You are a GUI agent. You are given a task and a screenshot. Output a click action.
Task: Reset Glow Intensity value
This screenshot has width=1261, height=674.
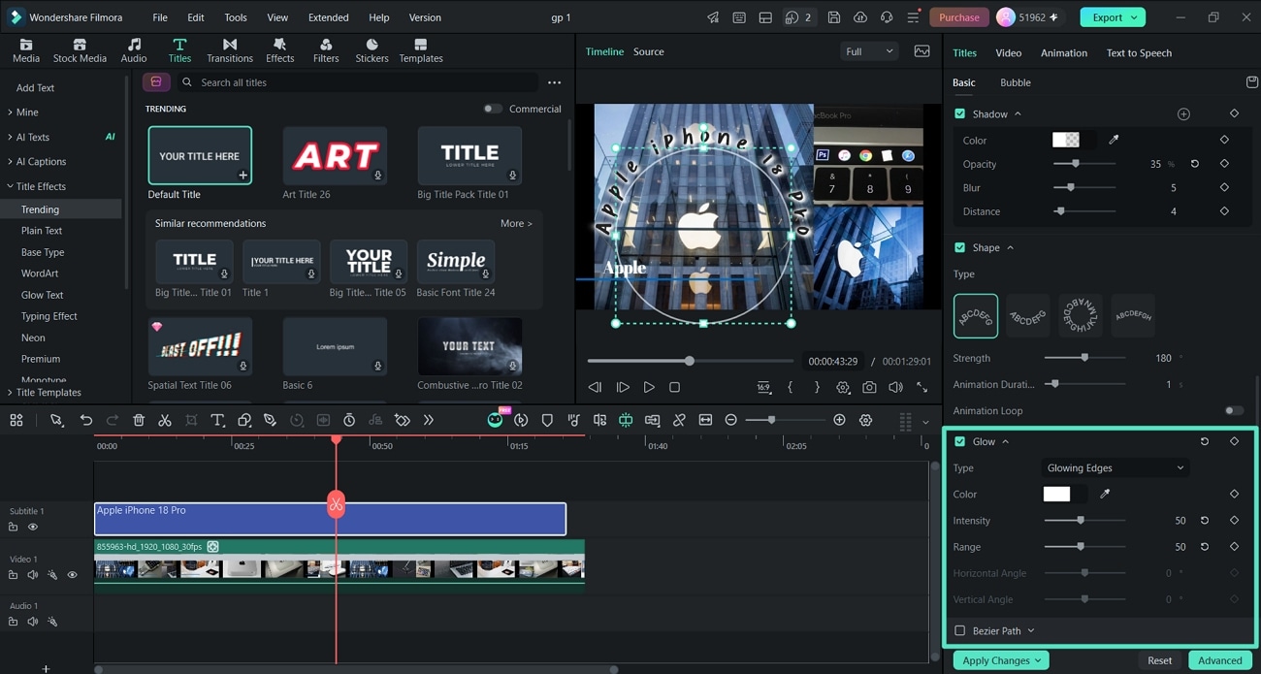(1205, 520)
